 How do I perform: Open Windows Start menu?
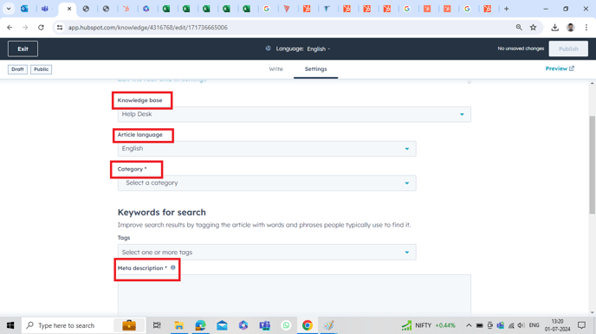(x=10, y=325)
